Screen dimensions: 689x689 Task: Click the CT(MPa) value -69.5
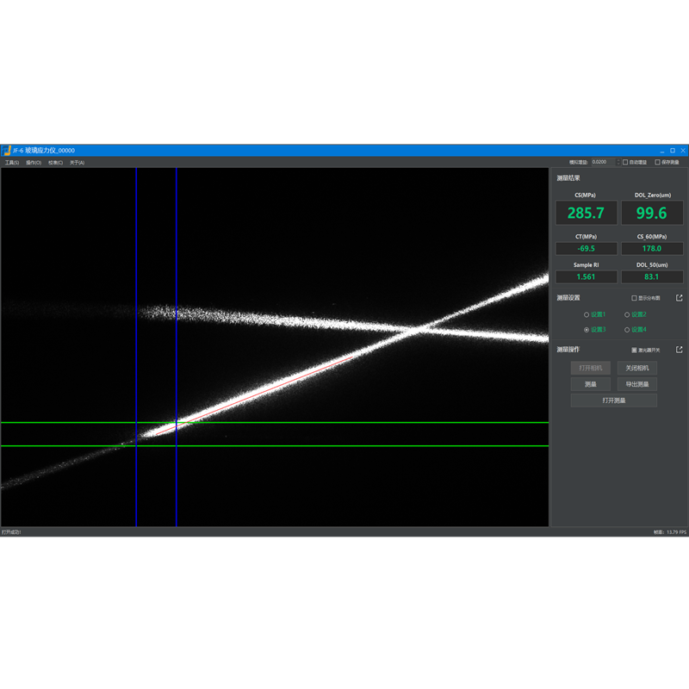pyautogui.click(x=587, y=249)
